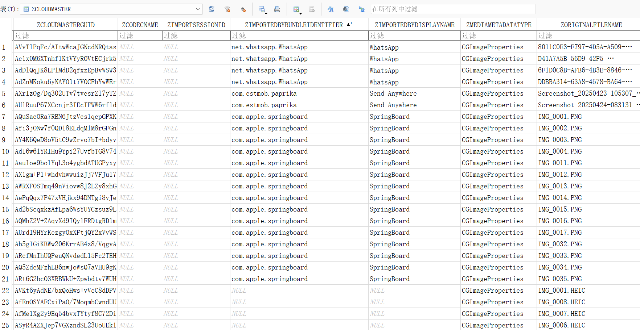Viewport: 640px width, 330px height.
Task: Select GUID cell AQMhZ2V+ZAqvXd9IQylFRDtgRD1m
Action: [66, 221]
